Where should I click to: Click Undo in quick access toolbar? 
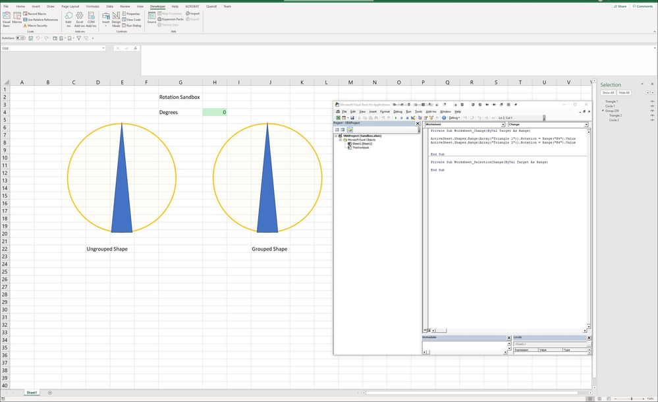[x=38, y=38]
